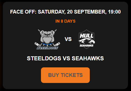Click the HULL lettering inside the shield logo
This screenshot has height=91, width=131.
tap(86, 36)
